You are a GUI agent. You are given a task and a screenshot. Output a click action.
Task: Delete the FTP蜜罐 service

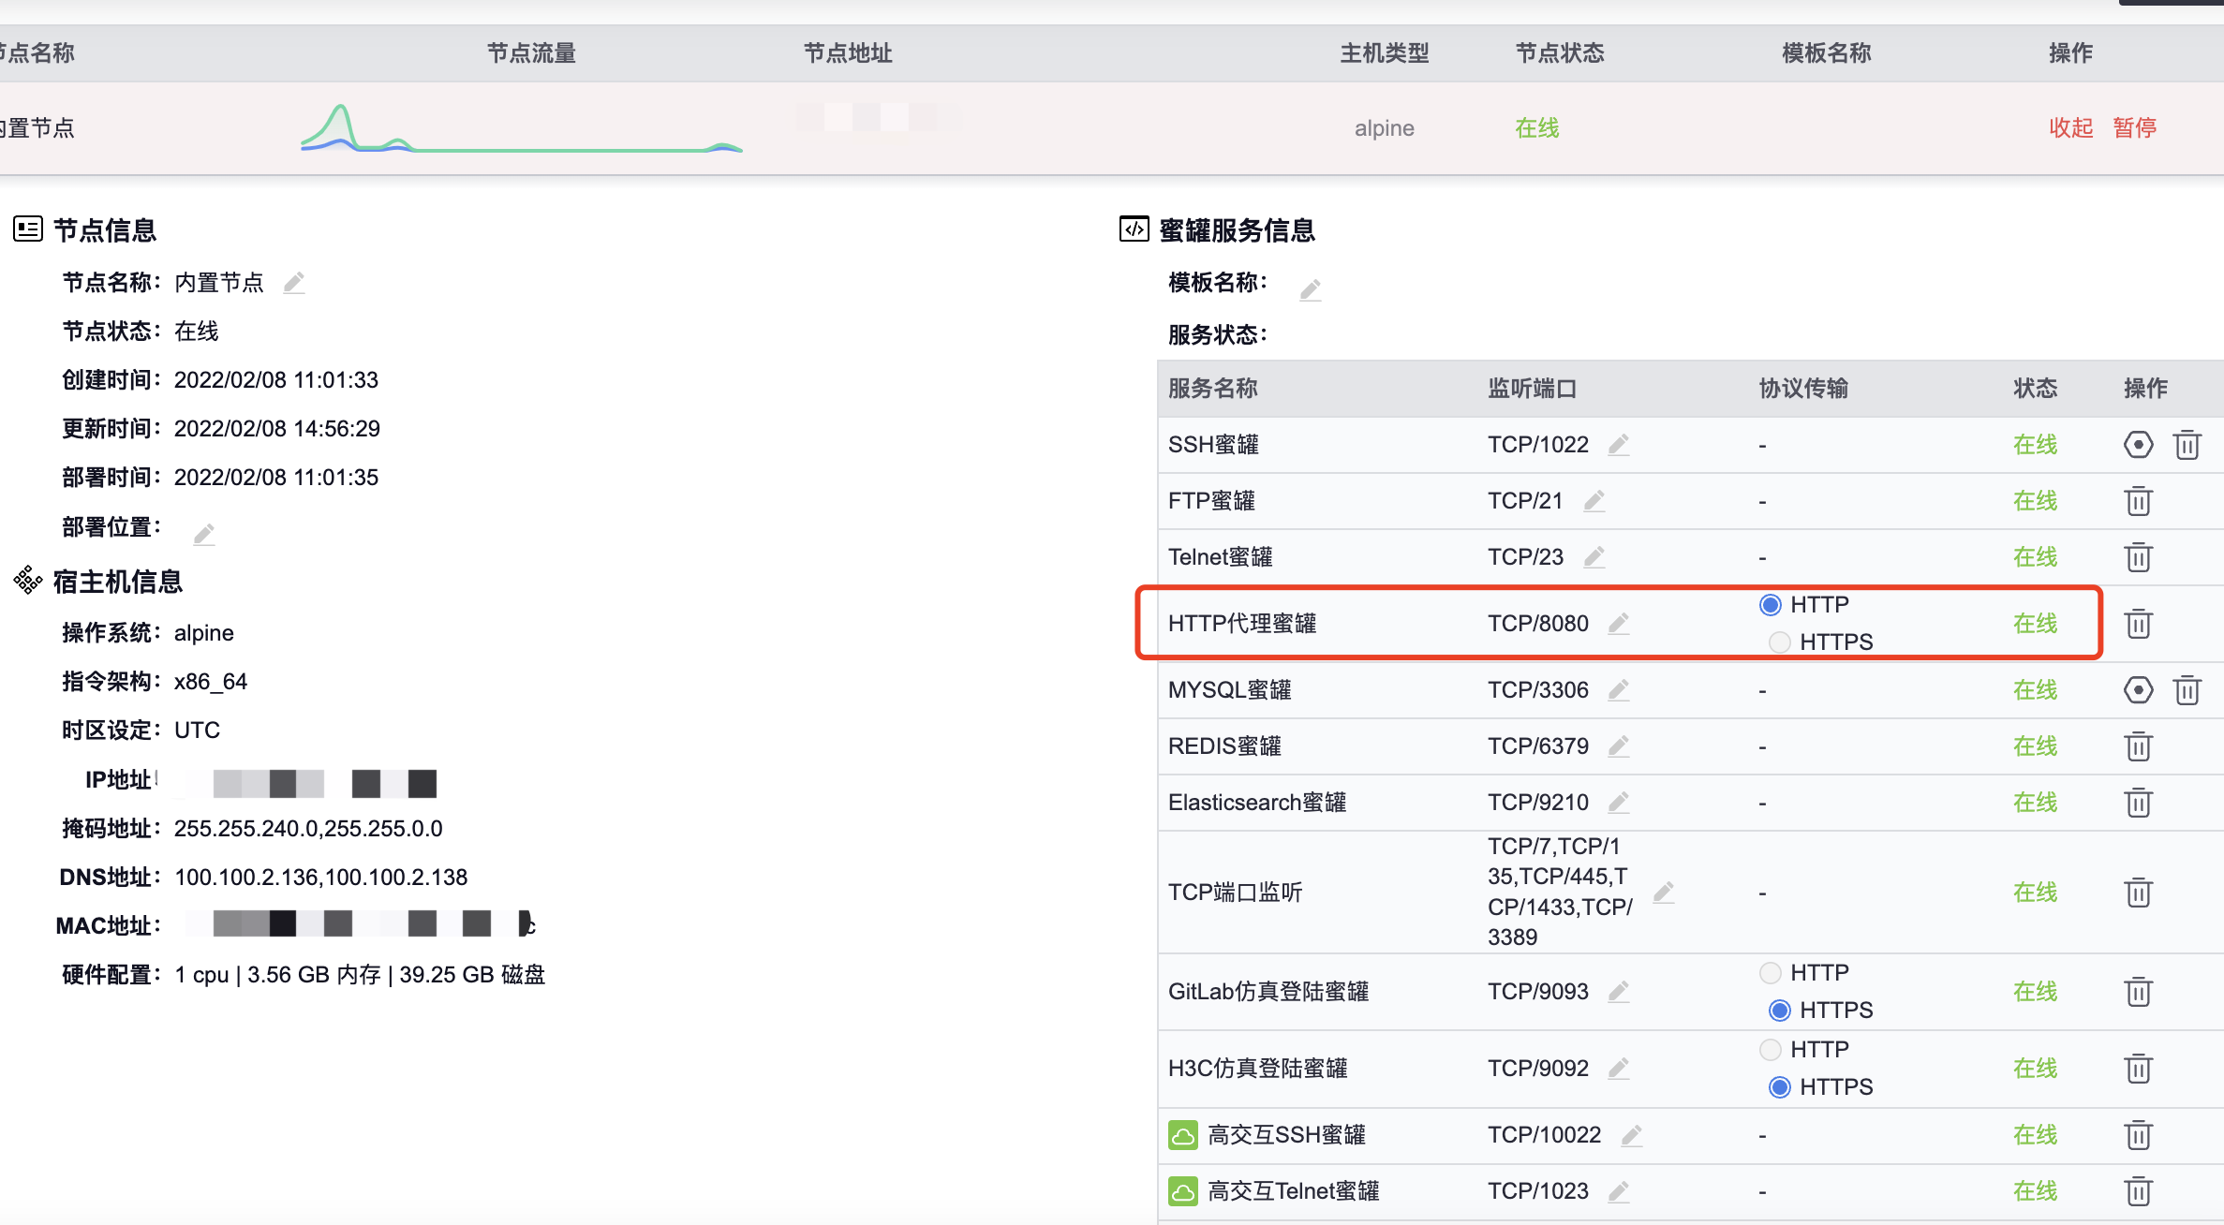[x=2139, y=501]
